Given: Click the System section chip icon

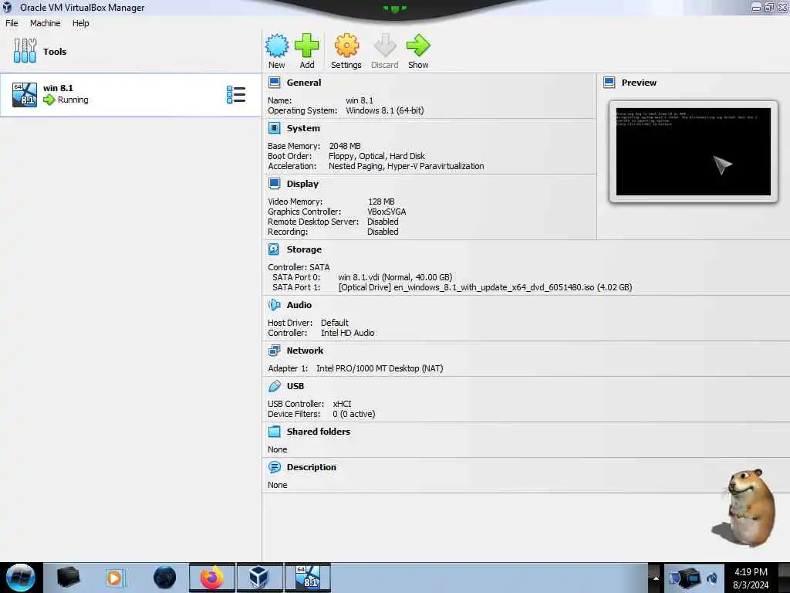Looking at the screenshot, I should click(274, 128).
